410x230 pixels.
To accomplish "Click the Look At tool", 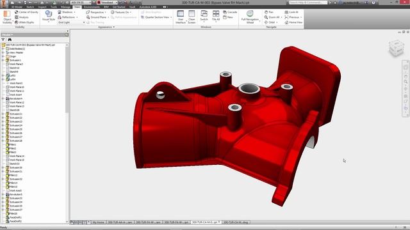I will click(291, 12).
